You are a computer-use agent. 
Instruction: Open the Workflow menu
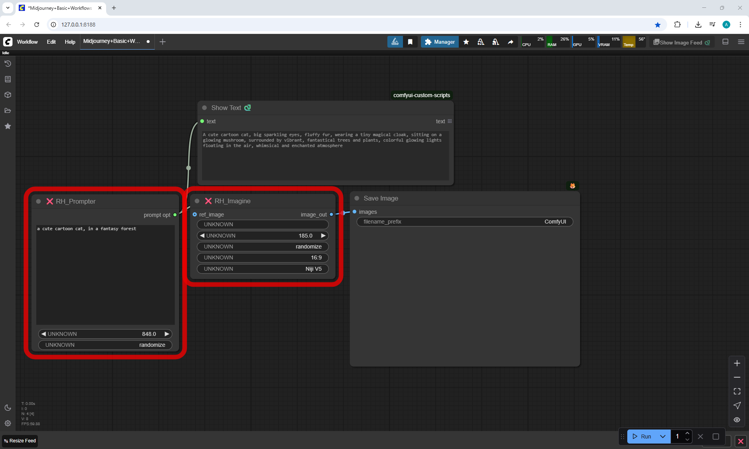(27, 42)
